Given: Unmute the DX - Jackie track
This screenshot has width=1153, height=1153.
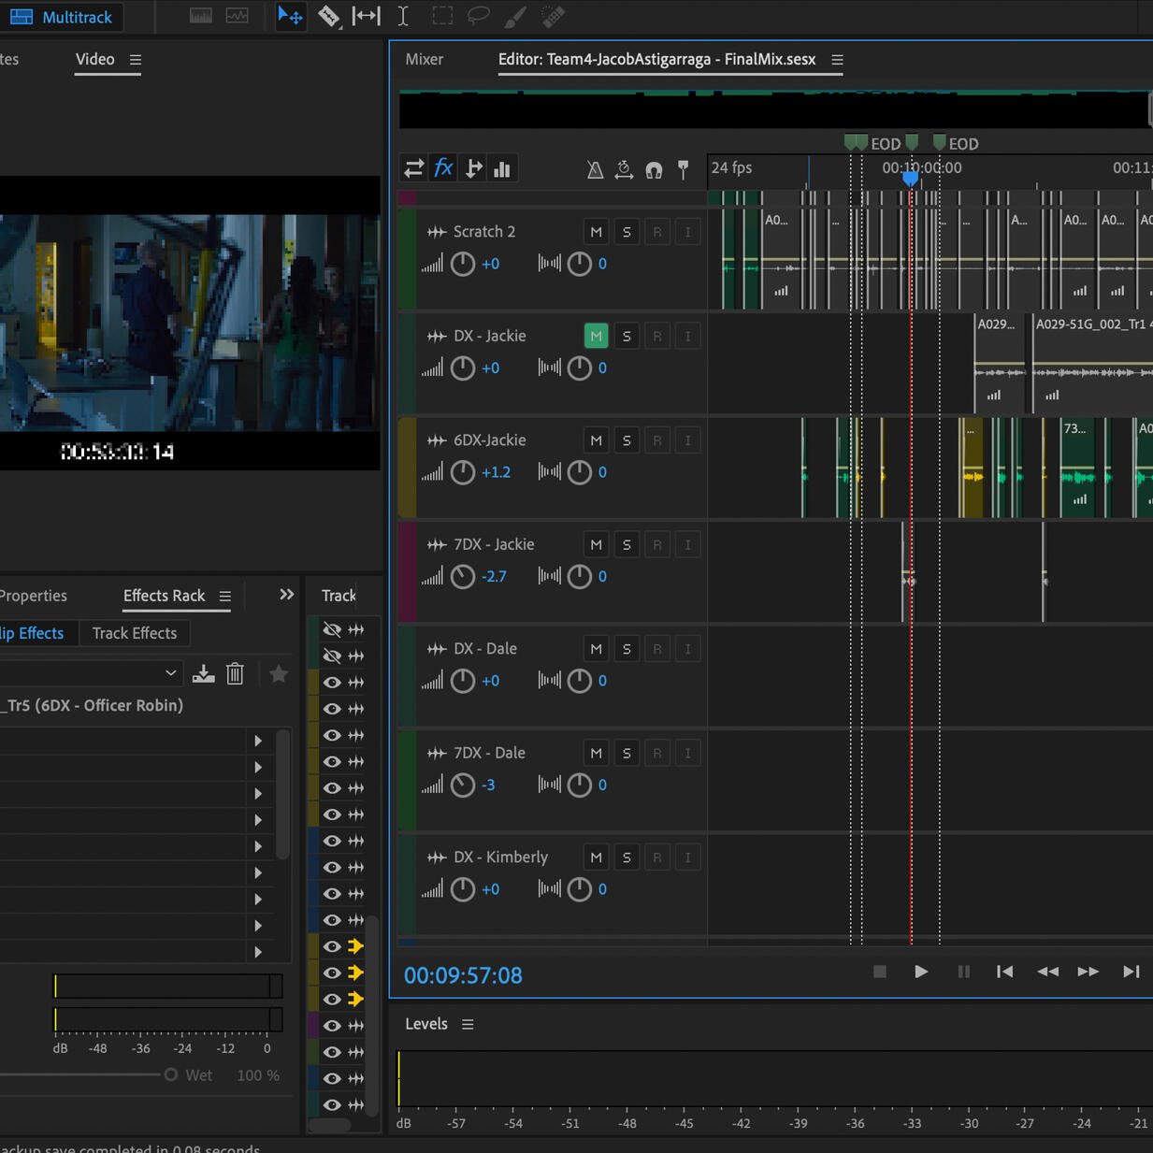Looking at the screenshot, I should (596, 336).
